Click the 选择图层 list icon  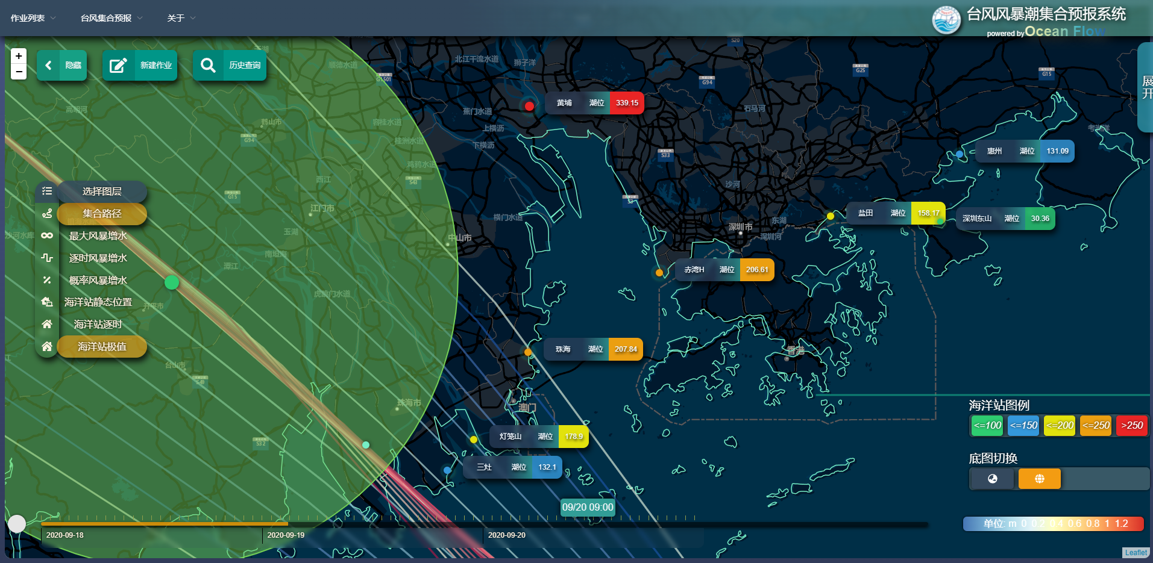point(47,191)
